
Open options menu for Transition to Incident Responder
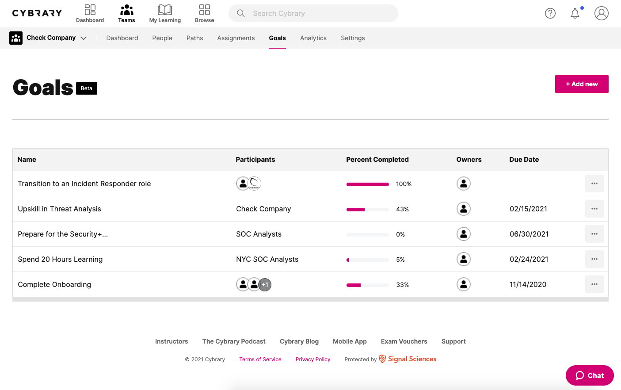(594, 184)
